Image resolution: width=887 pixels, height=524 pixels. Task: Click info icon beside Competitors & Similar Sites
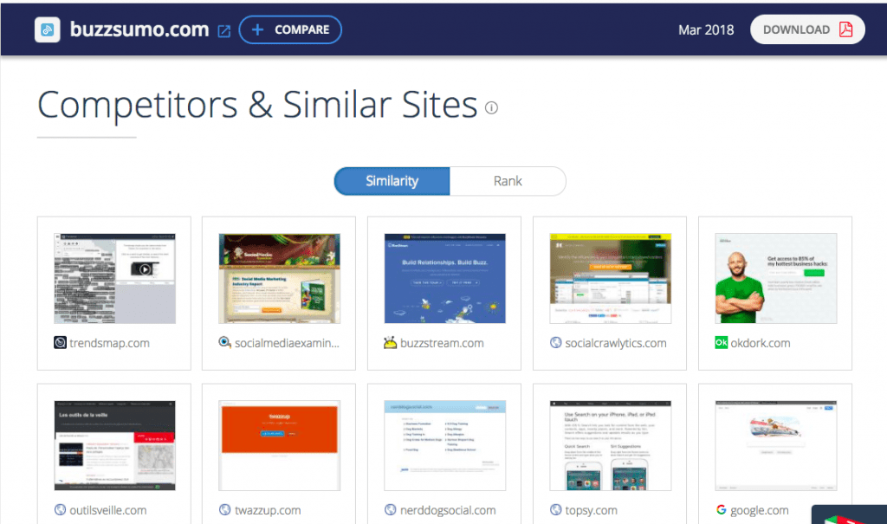[x=491, y=107]
